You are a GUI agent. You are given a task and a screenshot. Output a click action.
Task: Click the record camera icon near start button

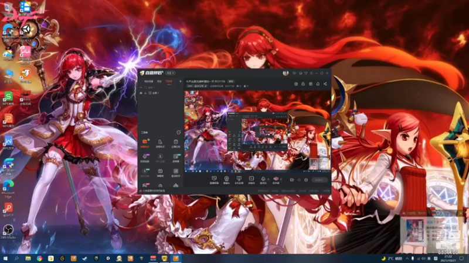pos(292,180)
